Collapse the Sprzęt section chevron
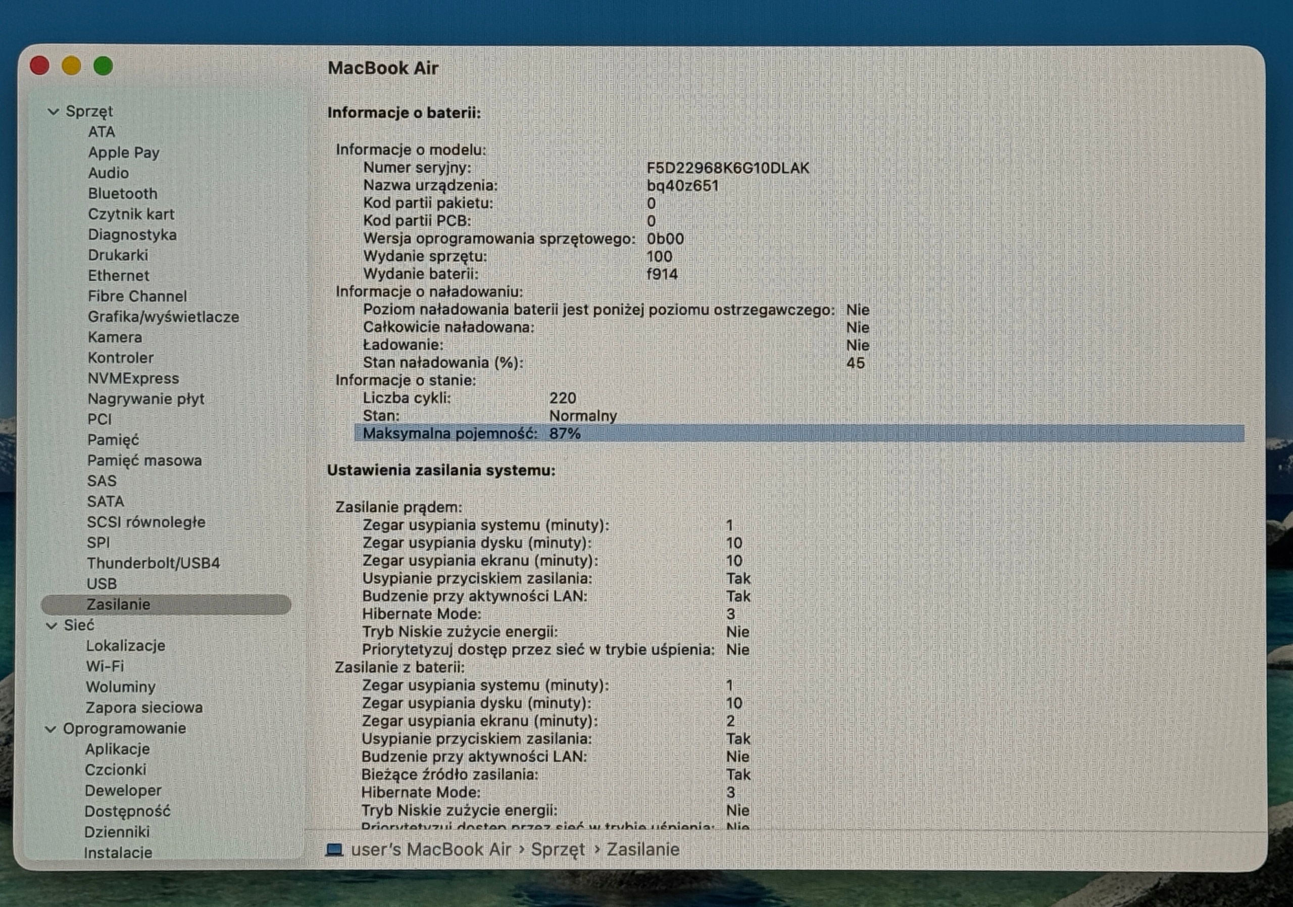Screen dimensions: 1293x907 click(53, 112)
